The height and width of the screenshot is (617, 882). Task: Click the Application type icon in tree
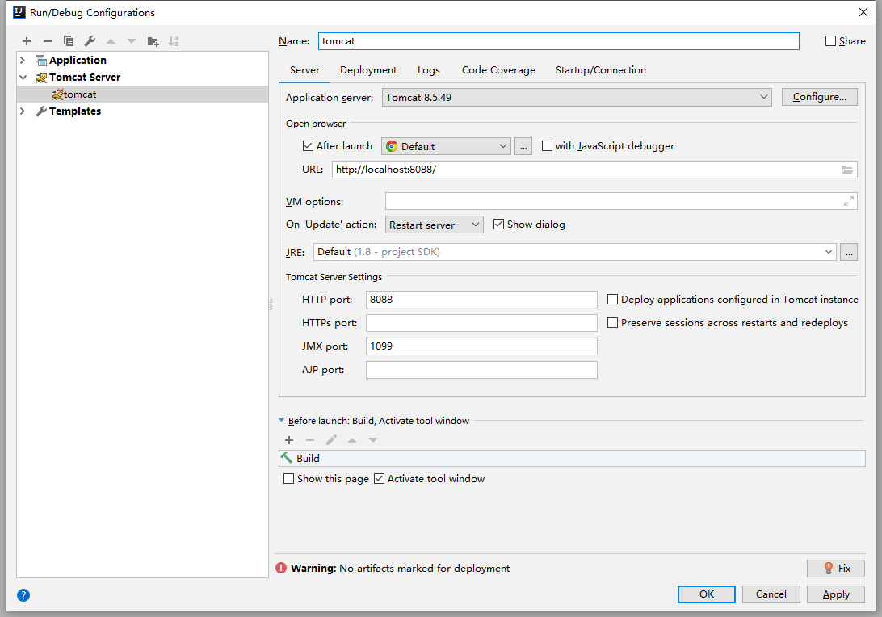[41, 61]
